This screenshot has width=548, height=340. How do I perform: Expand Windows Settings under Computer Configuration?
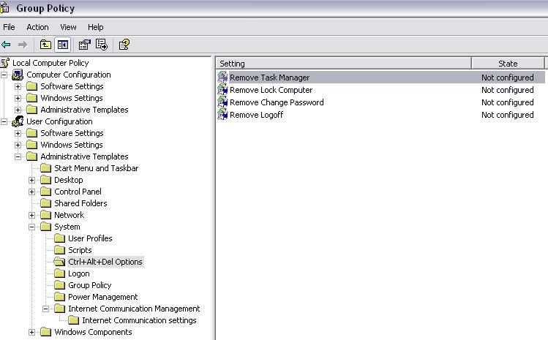pyautogui.click(x=18, y=98)
